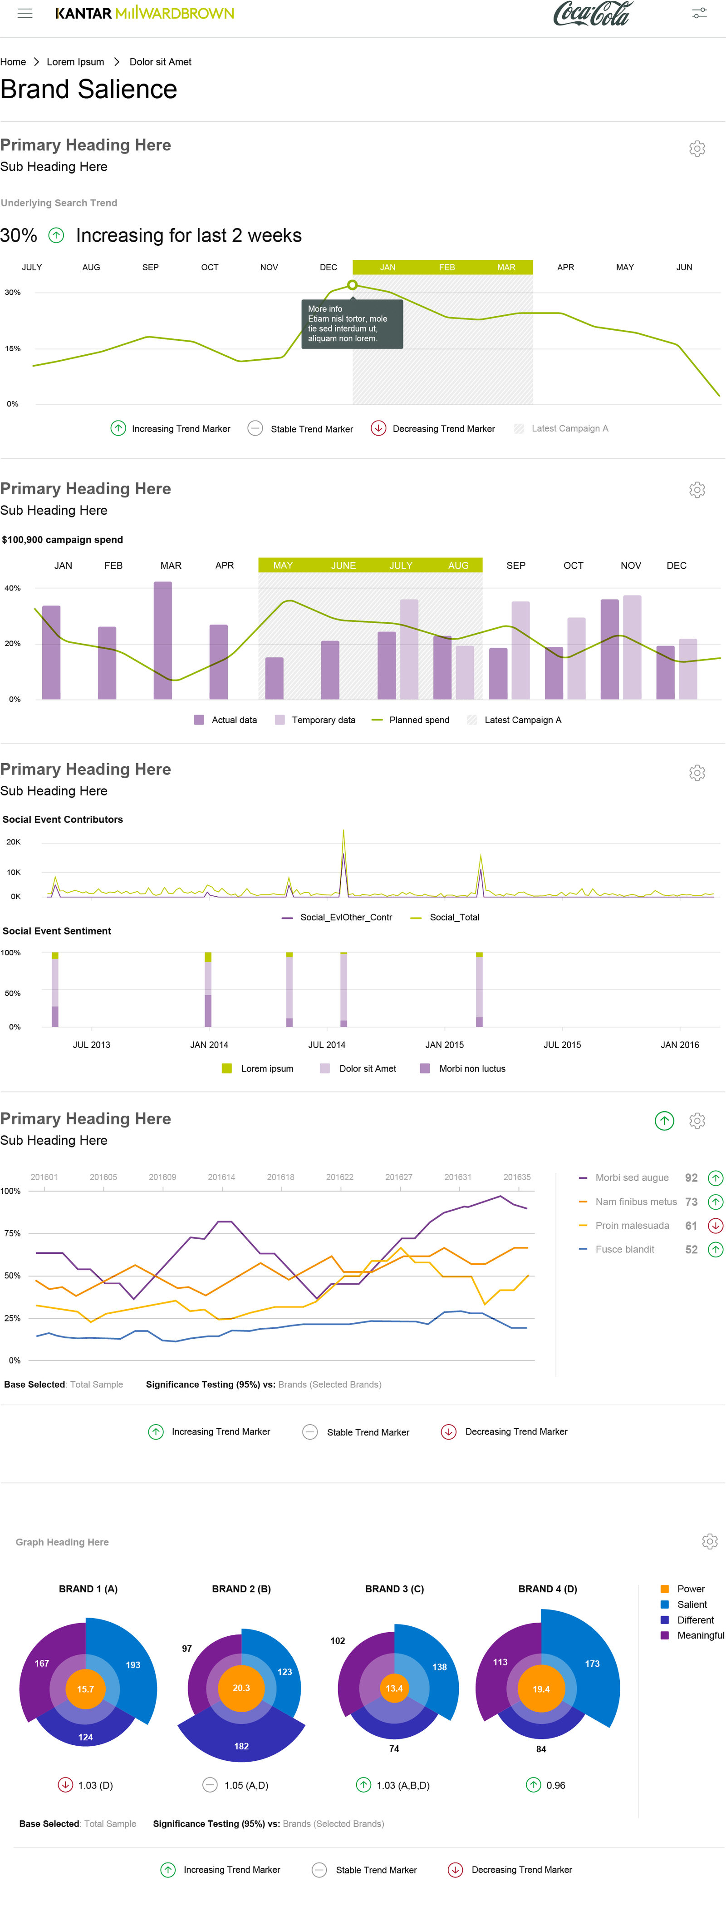Click green trend arrow beside weekly chart gear
This screenshot has height=1927, width=726.
coord(664,1121)
